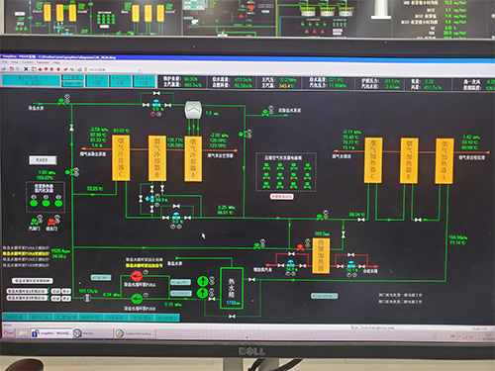Image resolution: width=495 pixels, height=371 pixels.
Task: Open the Help menu
Action: coord(56,62)
